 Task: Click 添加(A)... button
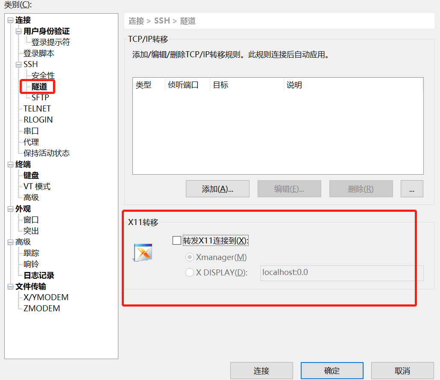pyautogui.click(x=217, y=189)
